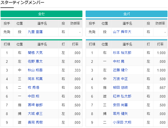
Task: Click the 柳田 悠岐 player name
Action: (120, 87)
